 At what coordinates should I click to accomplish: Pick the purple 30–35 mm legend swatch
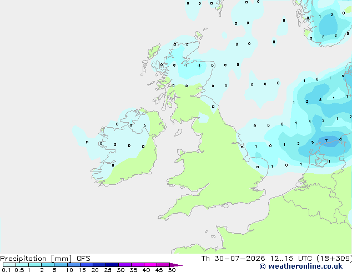(125, 265)
